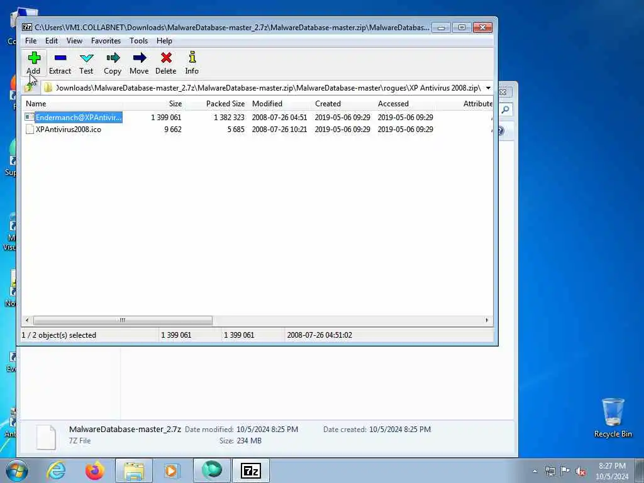This screenshot has width=644, height=483.
Task: Open Windows Media Player from taskbar
Action: (172, 470)
